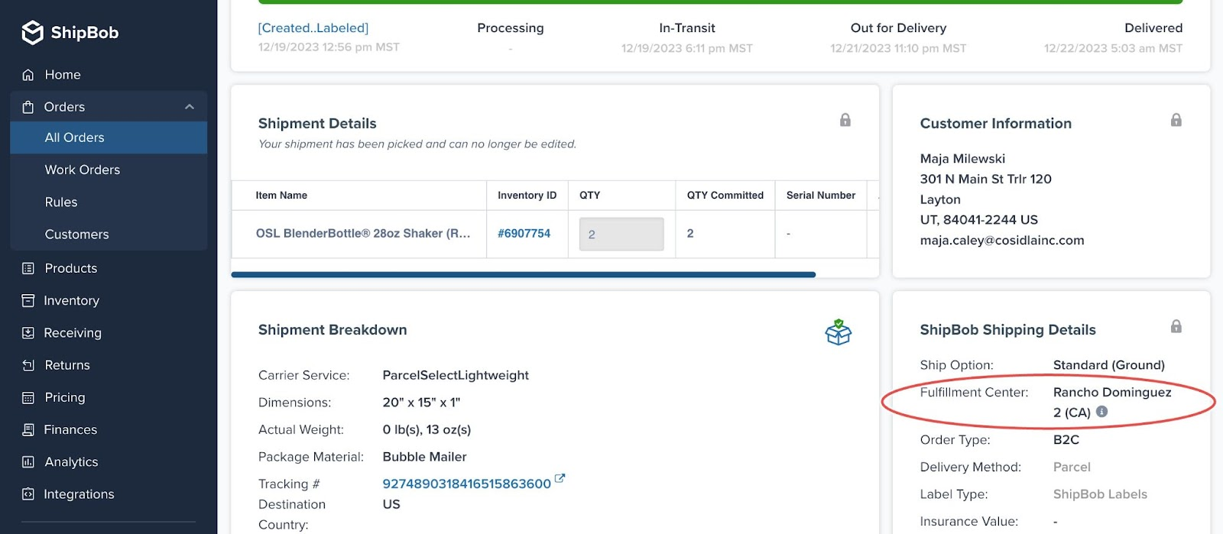Click the Integrations code icon
Screen dimensions: 1223x534
[x=28, y=494]
